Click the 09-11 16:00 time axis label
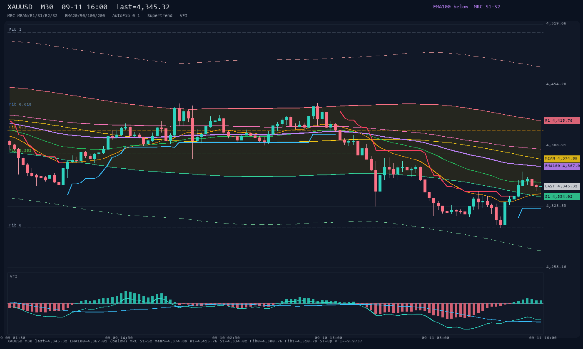Screen dimensions: 583x349 [543, 338]
